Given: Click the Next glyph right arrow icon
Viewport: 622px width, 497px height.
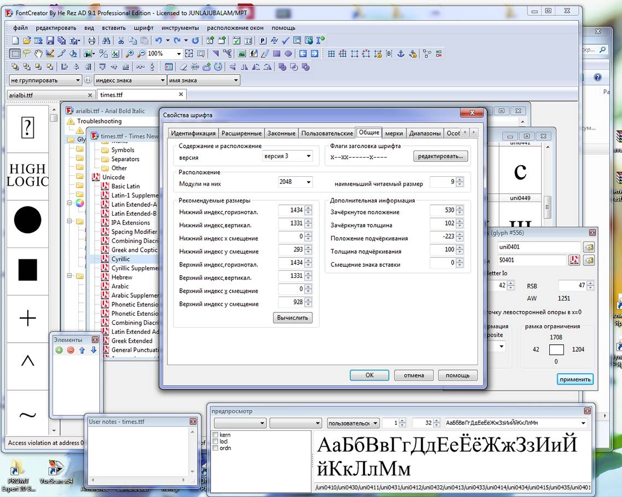Looking at the screenshot, I should coord(315,54).
